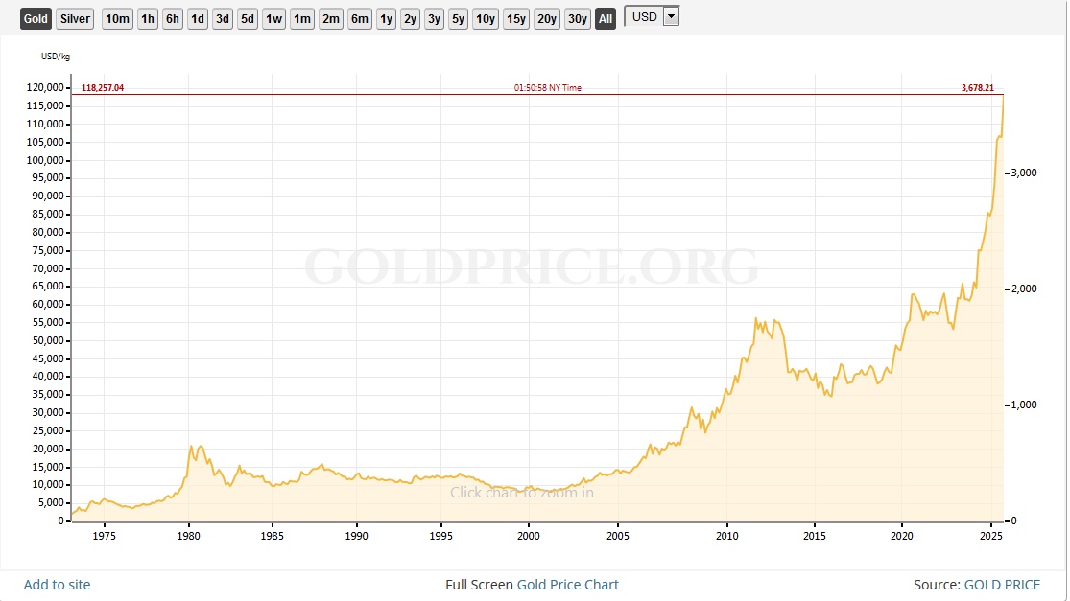Click the 2025 x-axis label
Image resolution: width=1070 pixels, height=601 pixels.
(x=991, y=536)
